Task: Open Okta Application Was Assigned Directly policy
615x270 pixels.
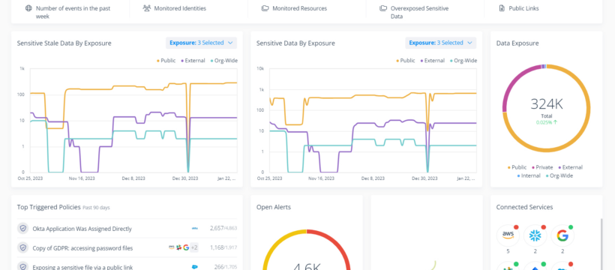Action: tap(82, 229)
